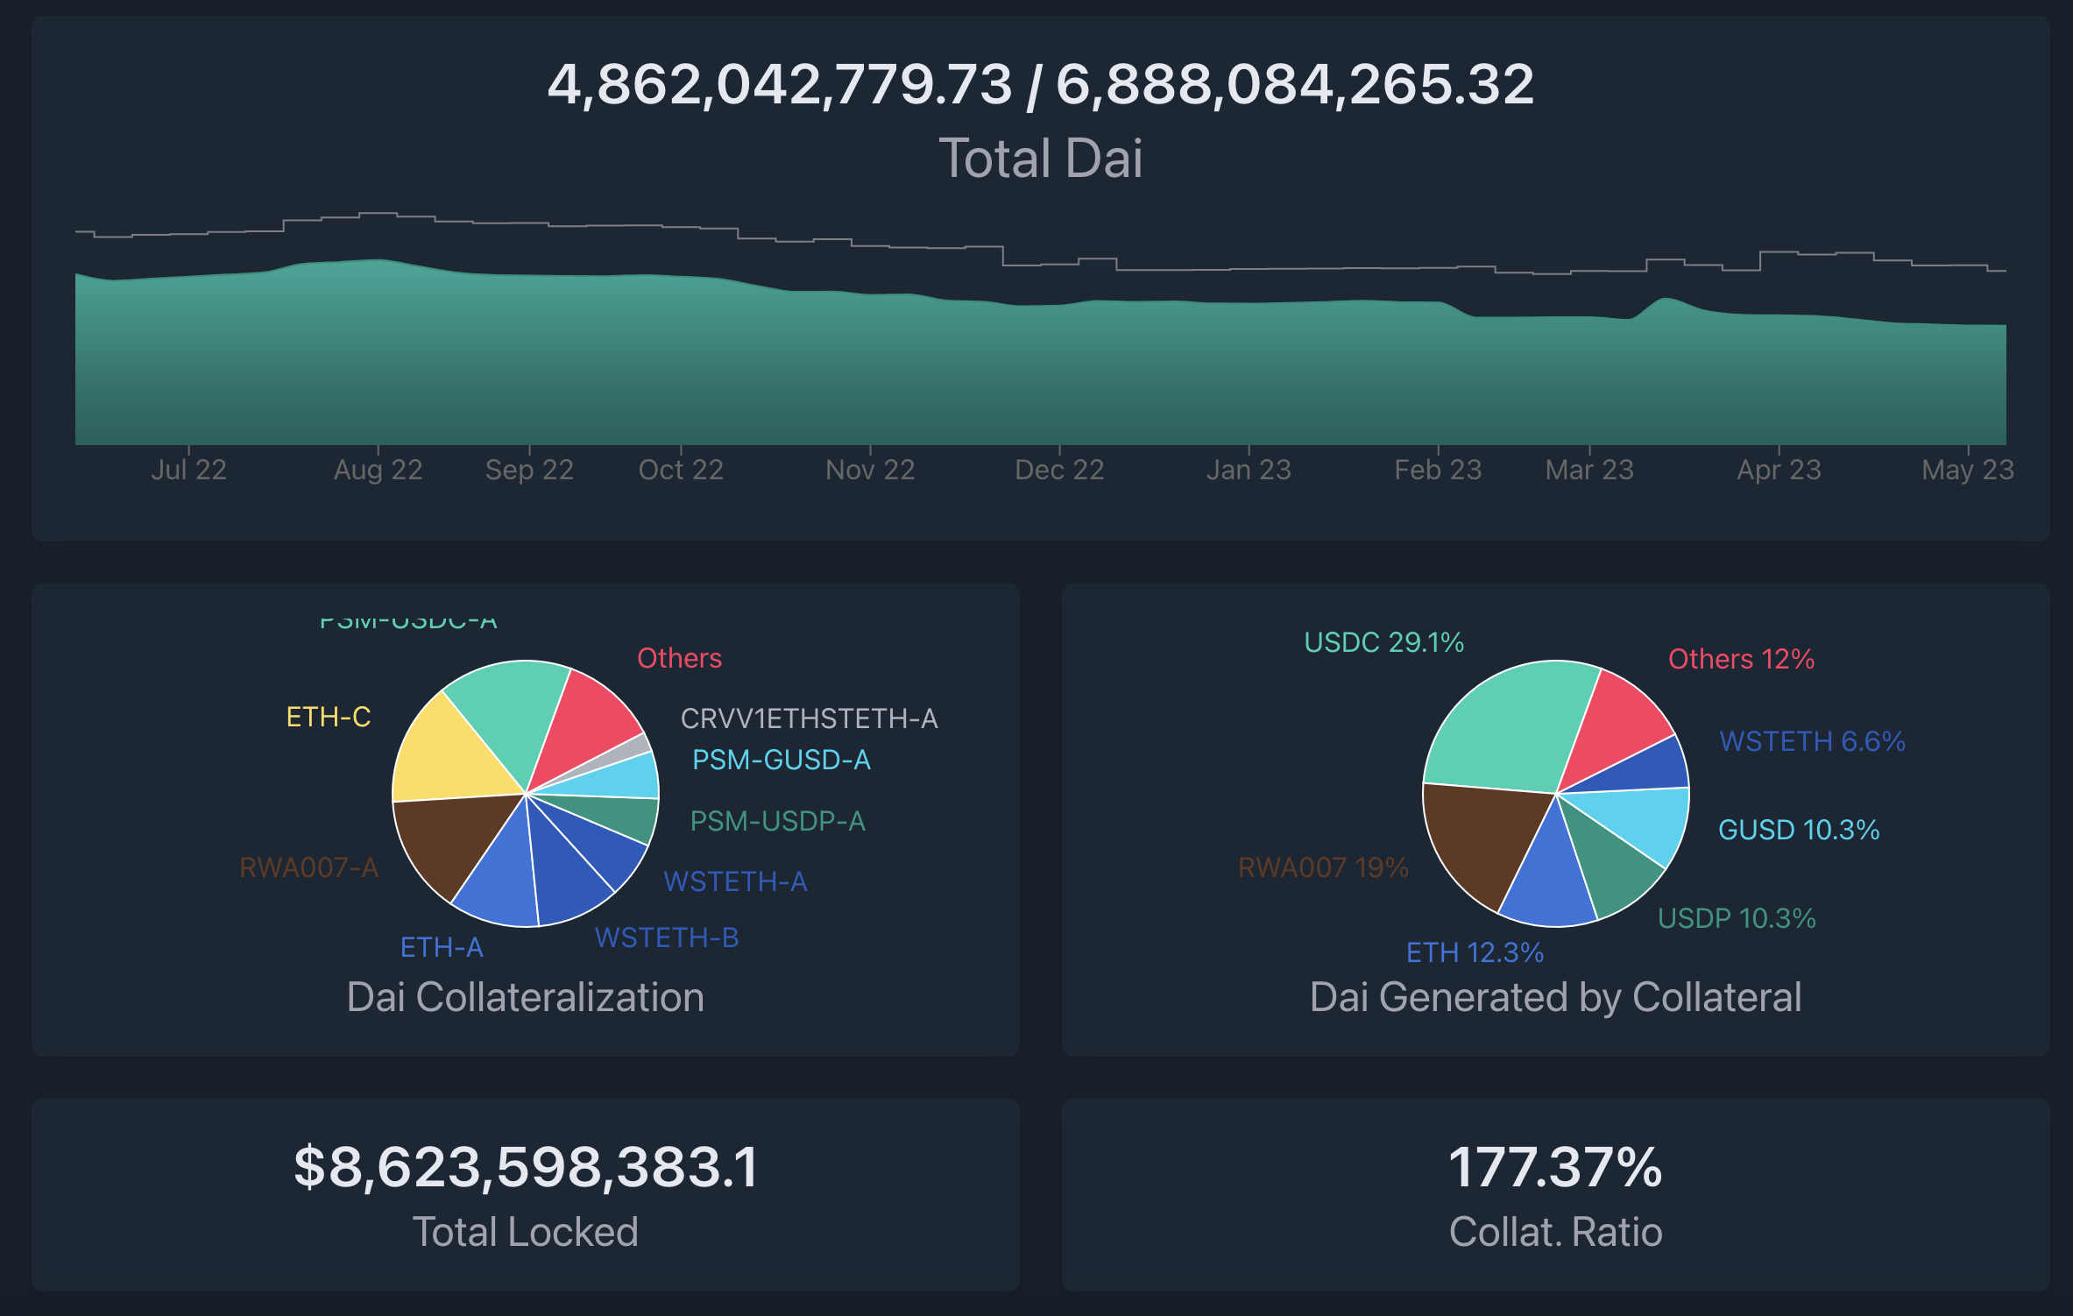Click the Total Locked dollar amount
Viewport: 2073px width, 1316px height.
pos(525,1167)
